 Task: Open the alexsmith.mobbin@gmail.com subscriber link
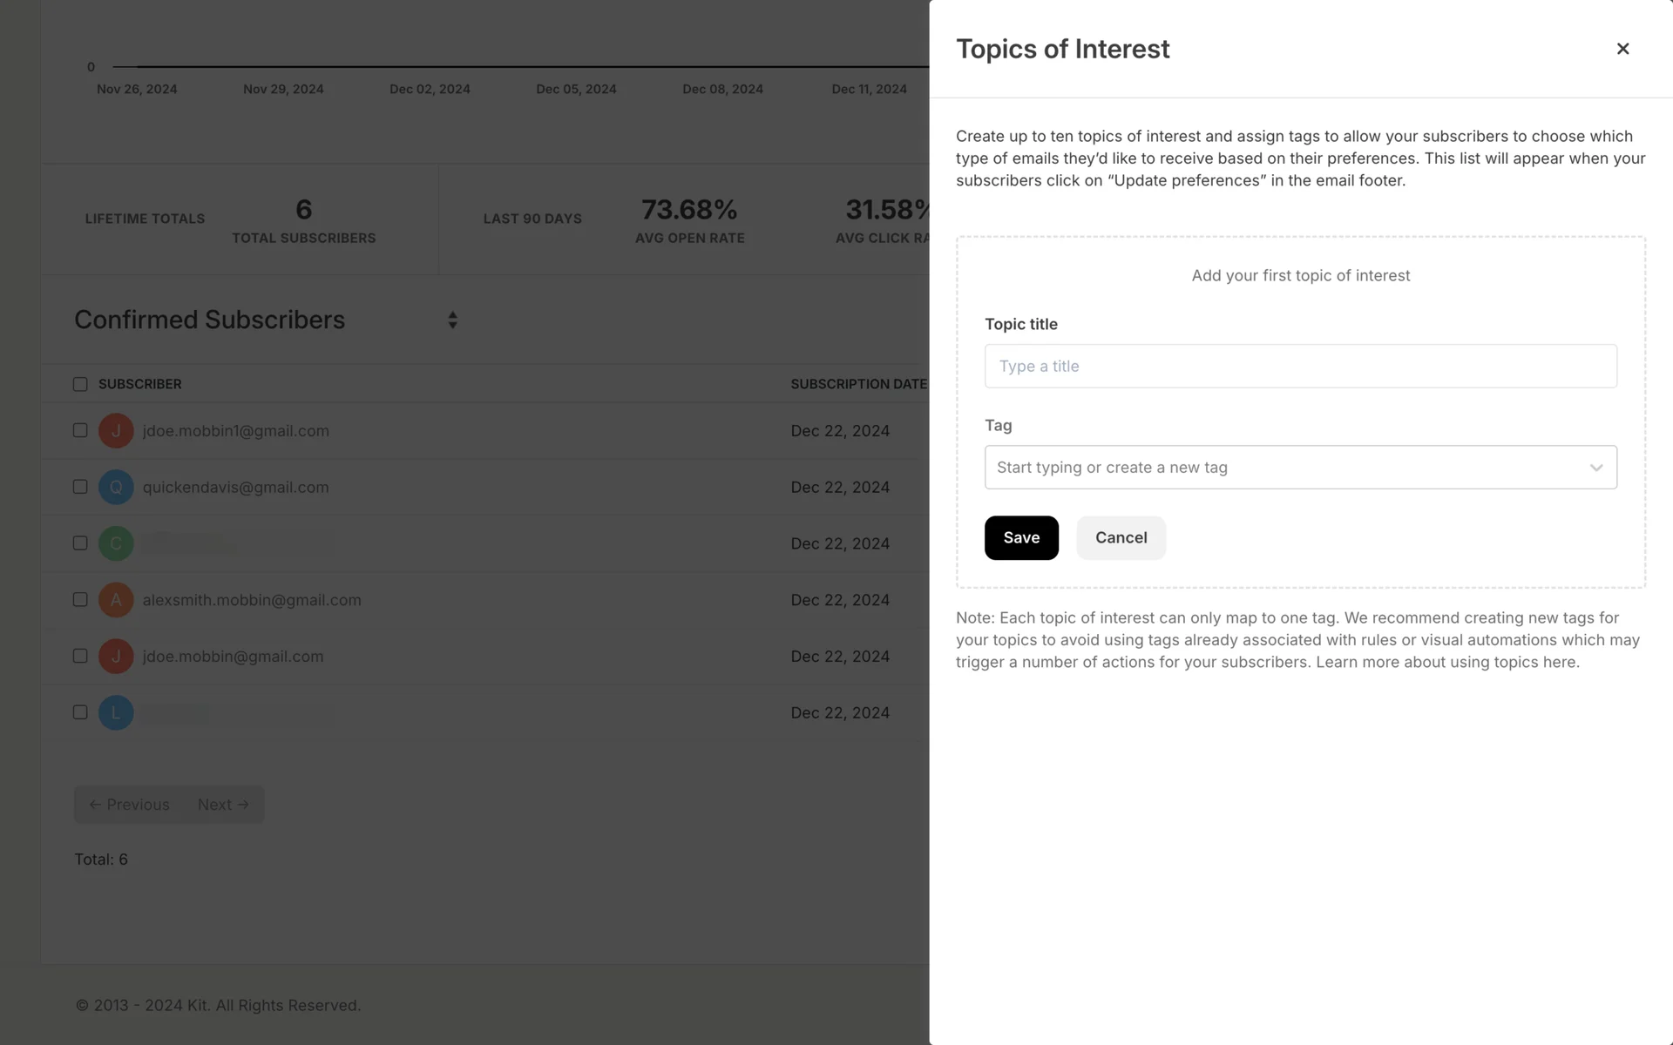pyautogui.click(x=252, y=600)
